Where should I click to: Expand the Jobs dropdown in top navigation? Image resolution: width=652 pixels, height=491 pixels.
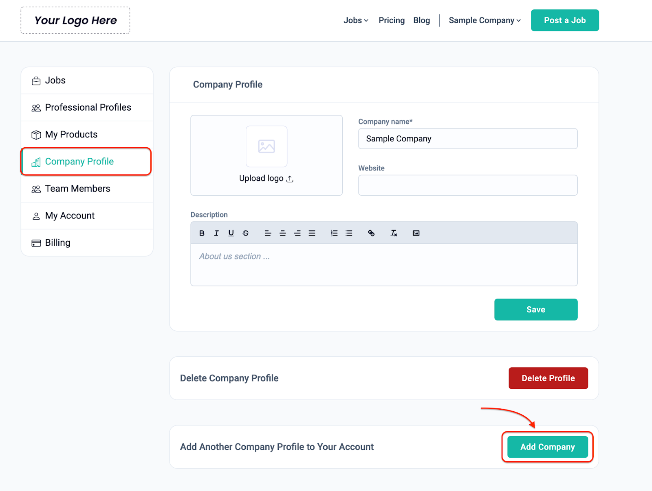coord(356,20)
